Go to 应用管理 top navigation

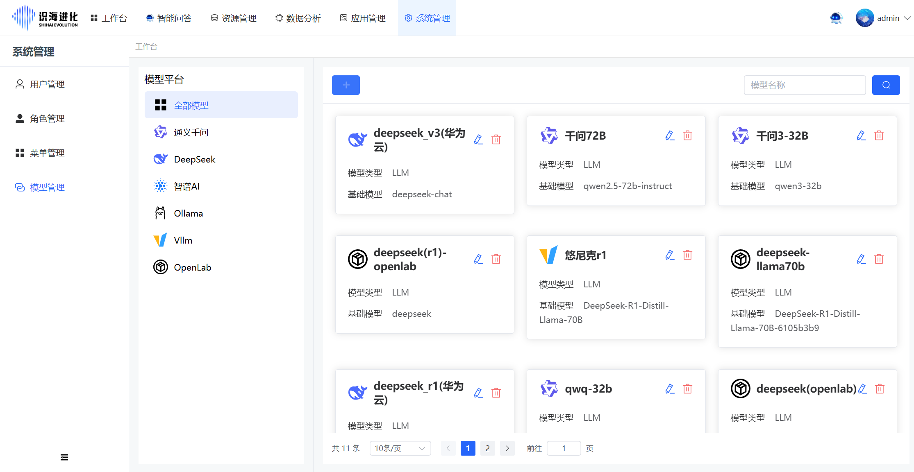(x=363, y=18)
